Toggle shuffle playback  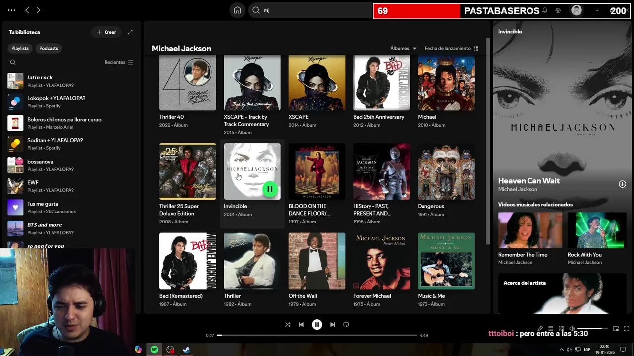pos(288,325)
